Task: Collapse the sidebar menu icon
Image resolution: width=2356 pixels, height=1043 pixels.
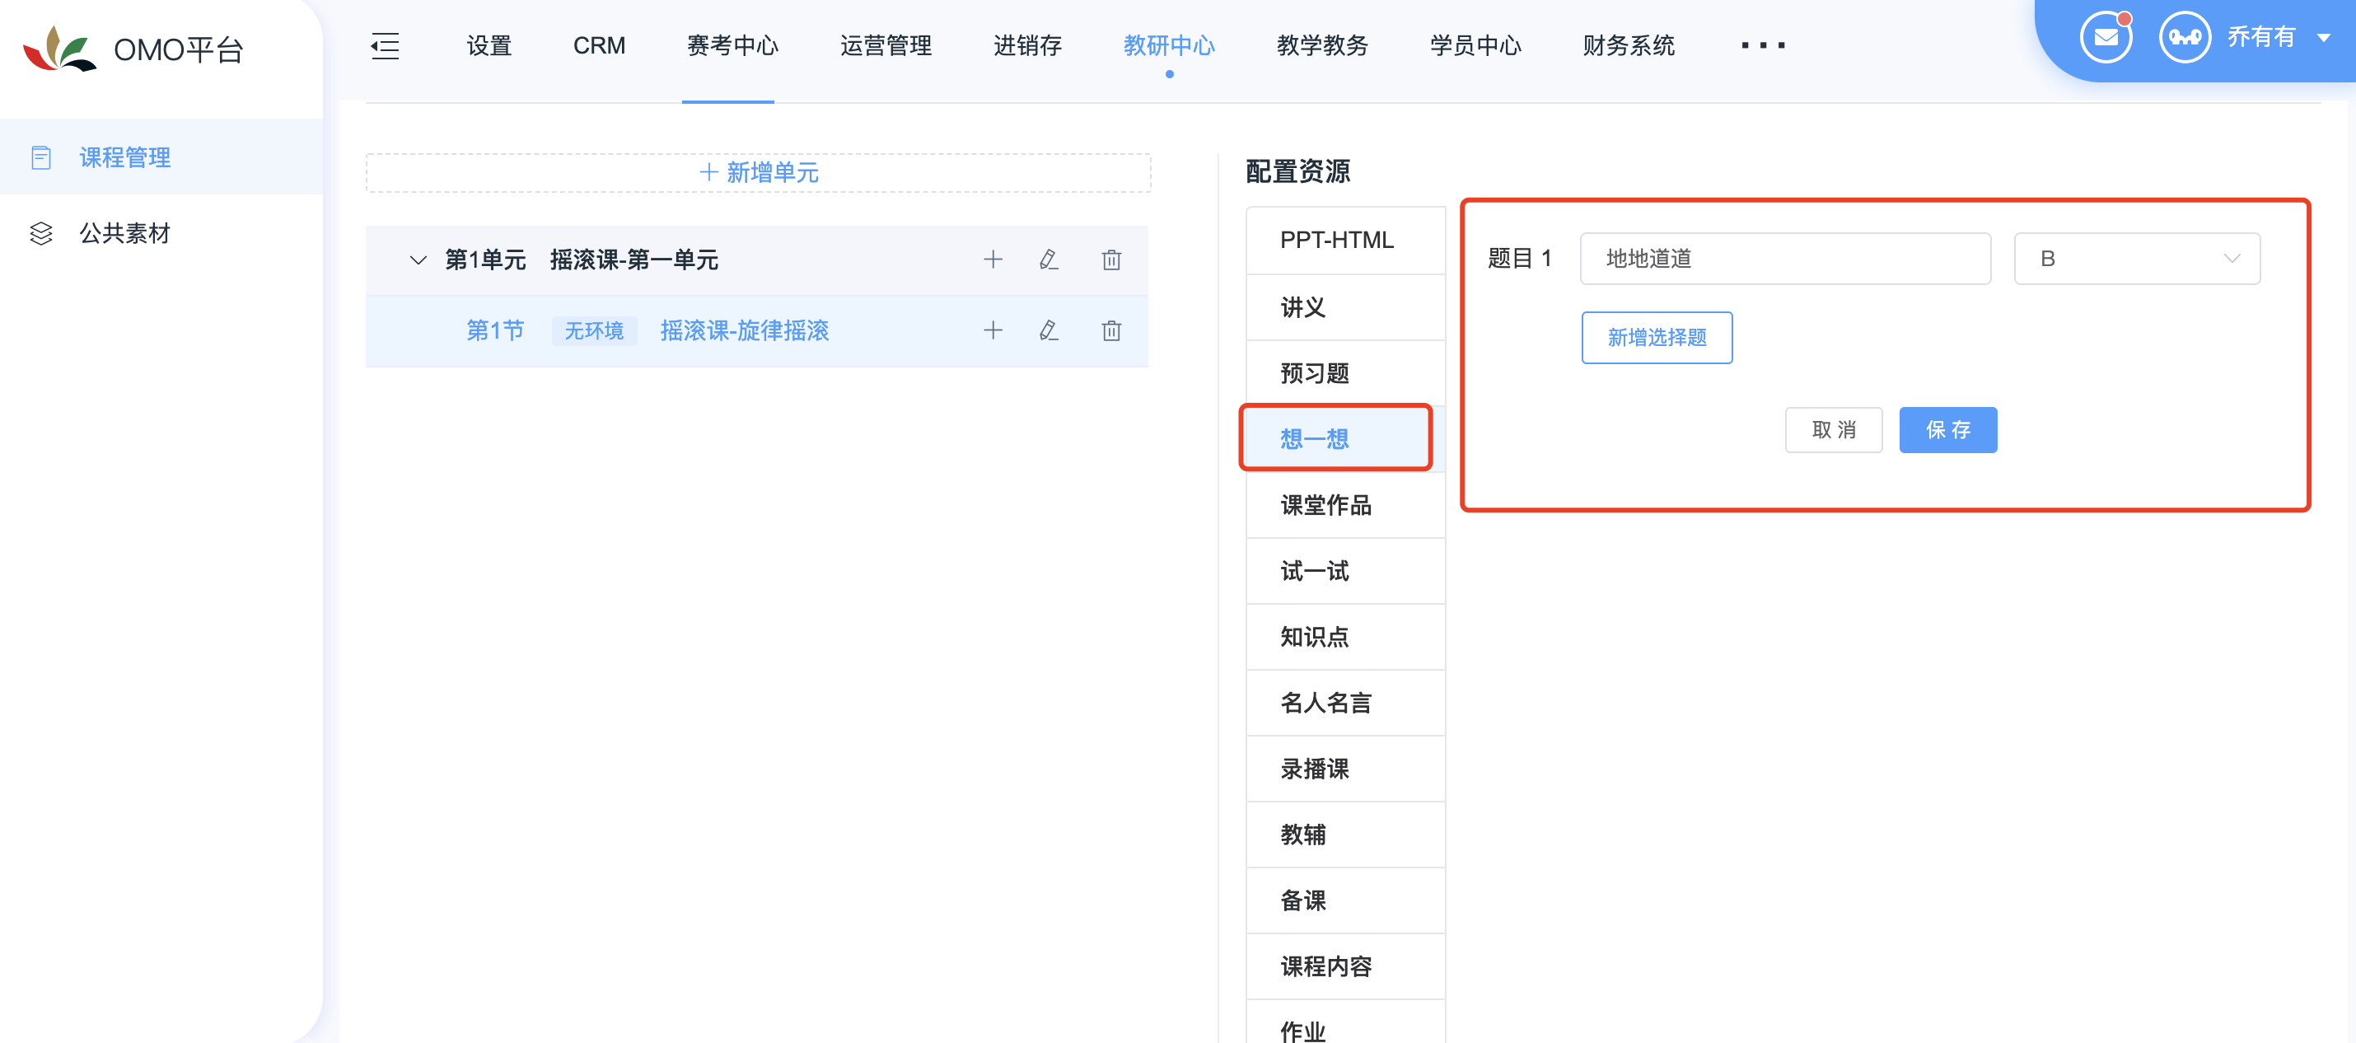Action: [x=385, y=46]
